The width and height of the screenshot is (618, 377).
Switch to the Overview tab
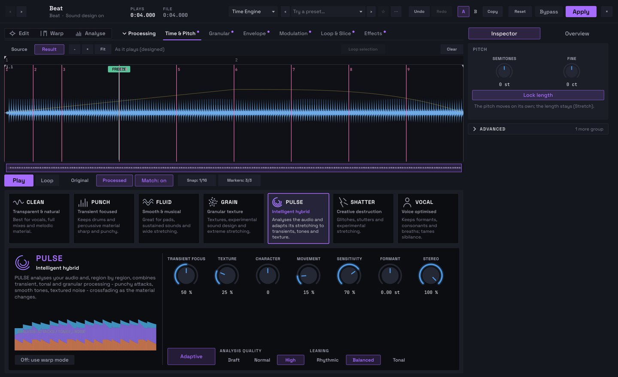(577, 33)
